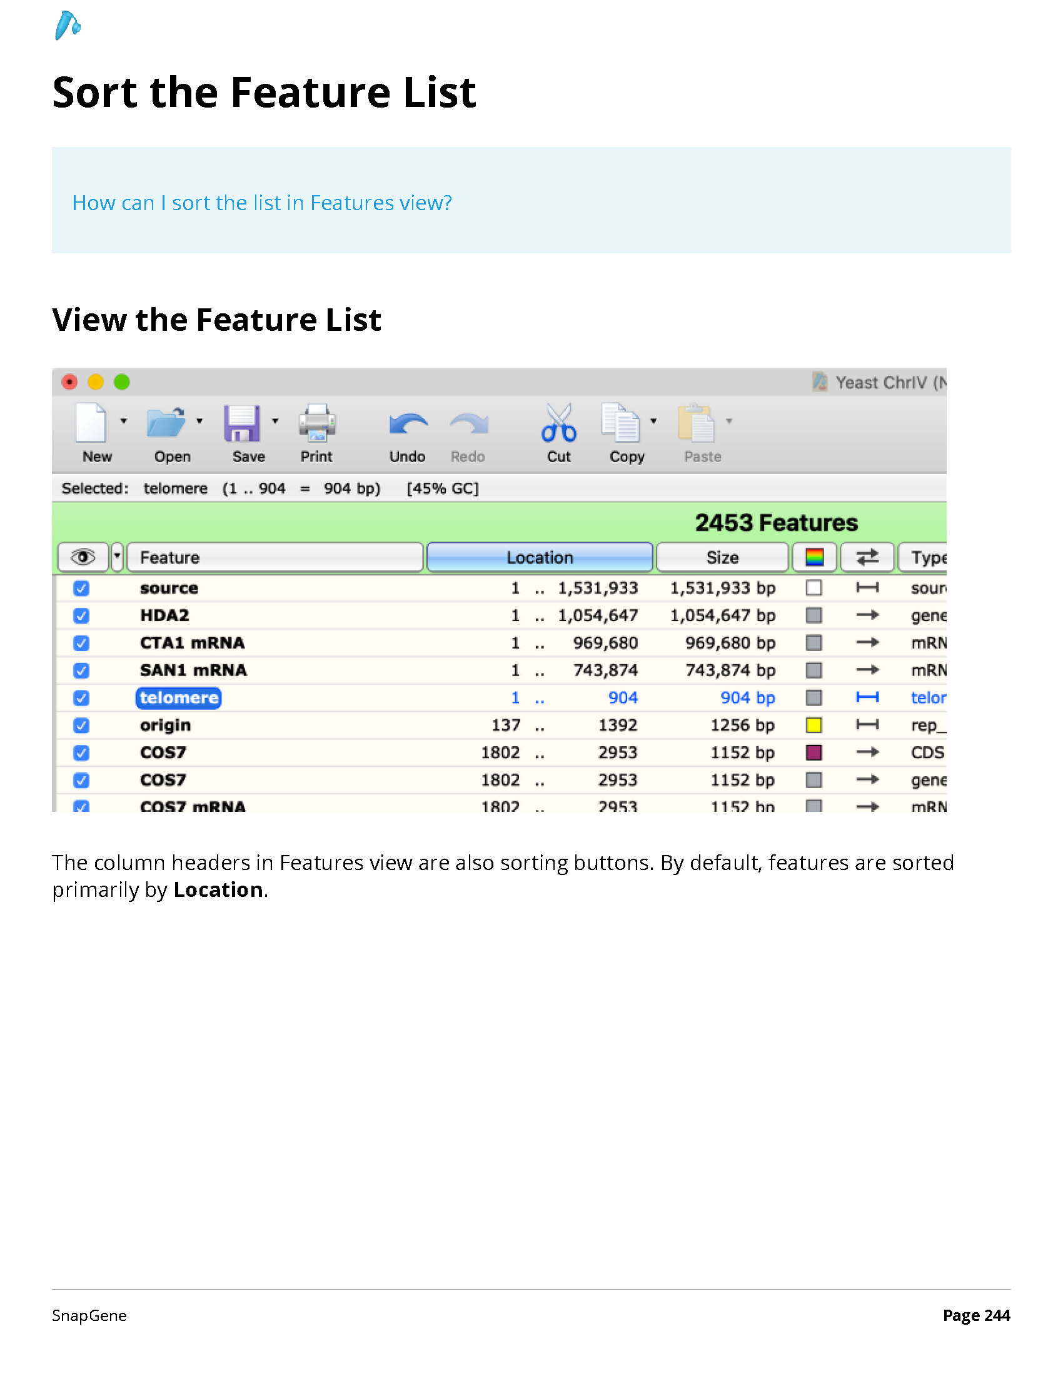Sort by the Location column header
1063x1376 pixels.
[540, 557]
